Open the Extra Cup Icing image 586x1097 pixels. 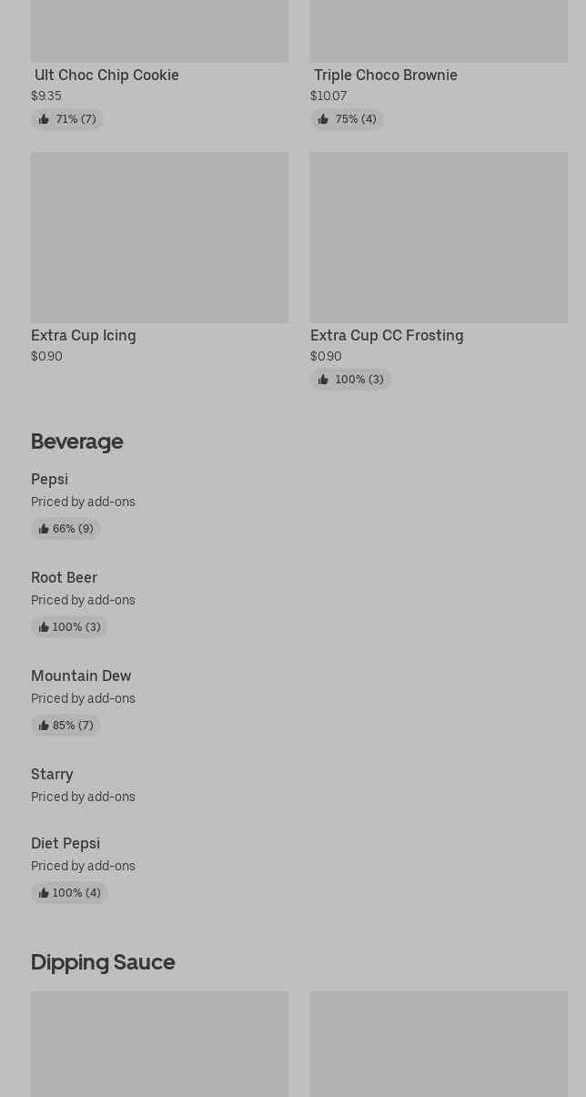click(x=159, y=237)
